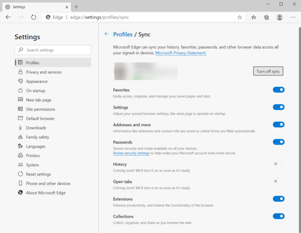Click the blurred account profile card
Image resolution: width=301 pixels, height=233 pixels.
click(x=146, y=71)
